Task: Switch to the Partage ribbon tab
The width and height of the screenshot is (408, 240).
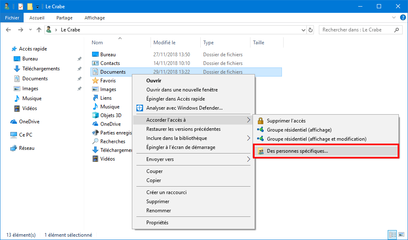Action: coord(64,18)
